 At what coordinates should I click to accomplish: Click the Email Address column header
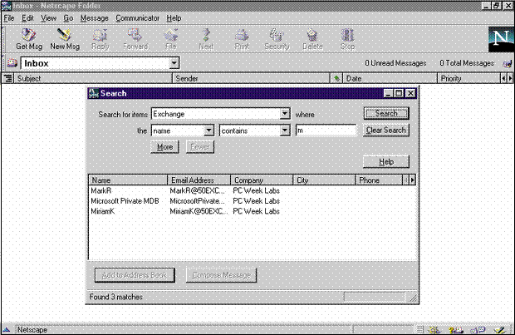point(199,180)
